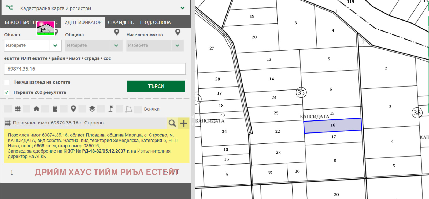Select highlighted parcel 16 on the map
This screenshot has width=429, height=199.
point(332,126)
